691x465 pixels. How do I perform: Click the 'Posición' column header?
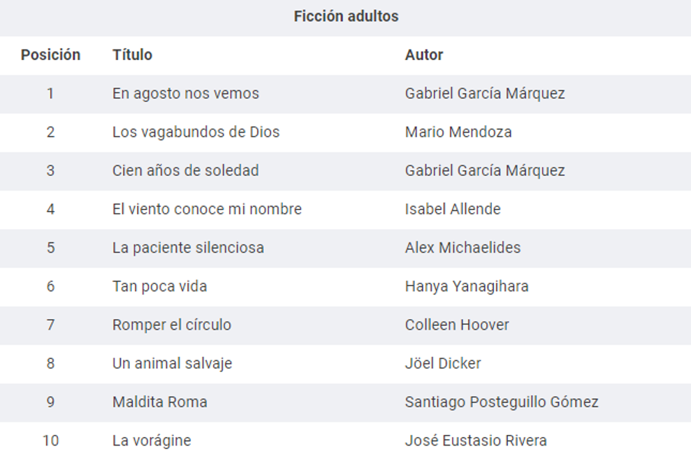[50, 55]
